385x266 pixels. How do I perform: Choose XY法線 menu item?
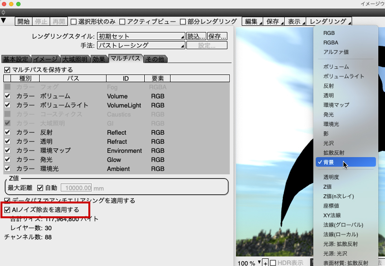click(346, 215)
